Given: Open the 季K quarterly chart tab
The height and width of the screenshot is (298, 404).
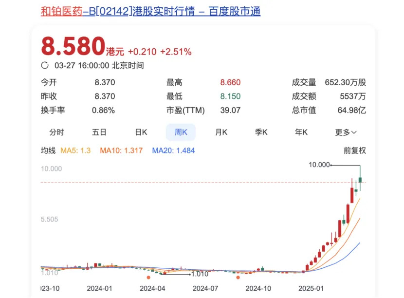Looking at the screenshot, I should (261, 132).
